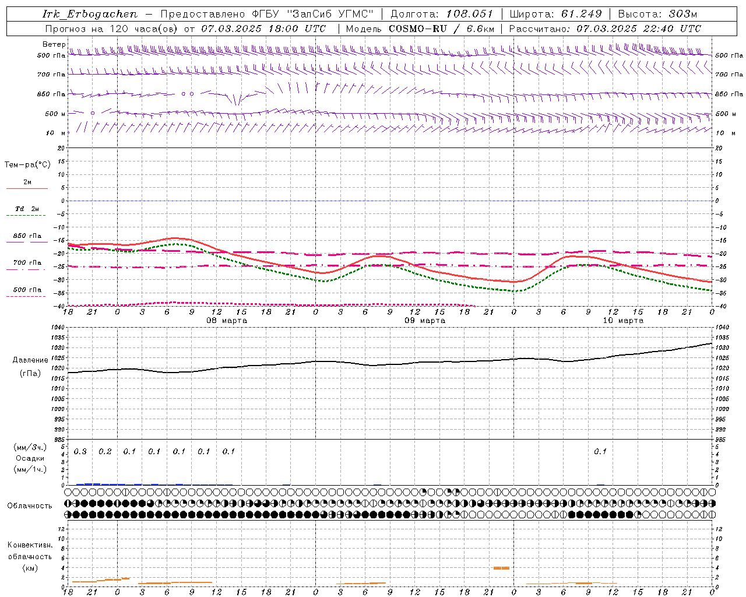Viewport: 746px width, 597px height.
Task: Click the 'Облачность' cloudiness row label
Action: pos(30,506)
